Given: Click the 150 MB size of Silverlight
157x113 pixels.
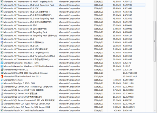Looking at the screenshot, I should point(117,80).
